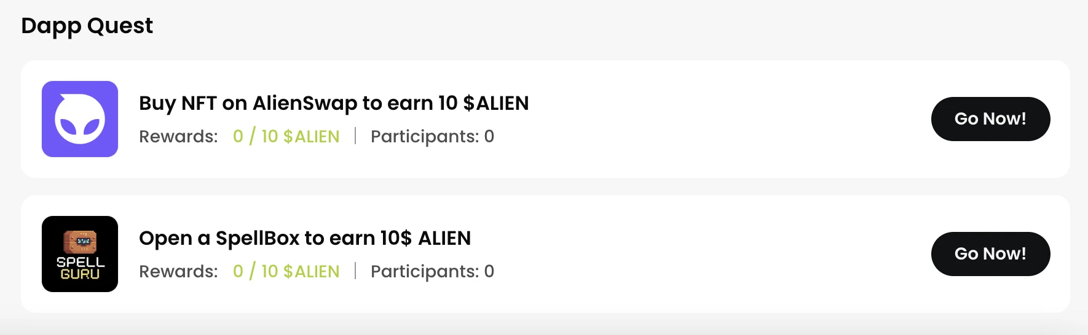Click the purple AlienSwap alien logo
Image resolution: width=1088 pixels, height=335 pixels.
pos(80,119)
